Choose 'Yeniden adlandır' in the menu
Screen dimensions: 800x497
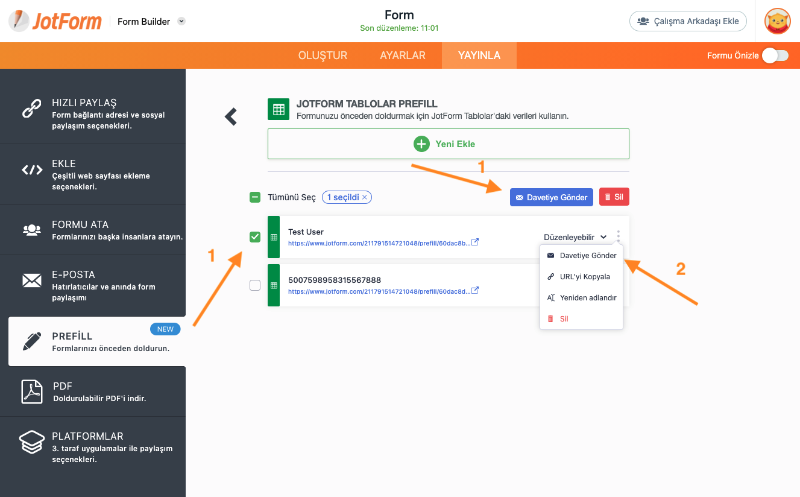coord(587,297)
